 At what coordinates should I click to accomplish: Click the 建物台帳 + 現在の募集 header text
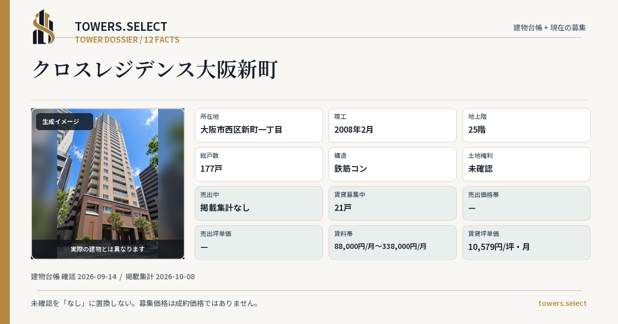tap(550, 27)
